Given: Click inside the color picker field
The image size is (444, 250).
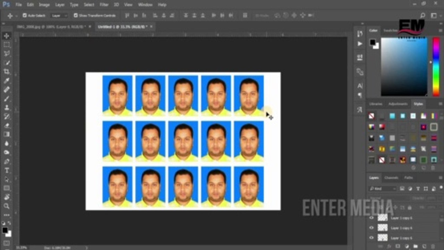Looking at the screenshot, I should 404,67.
